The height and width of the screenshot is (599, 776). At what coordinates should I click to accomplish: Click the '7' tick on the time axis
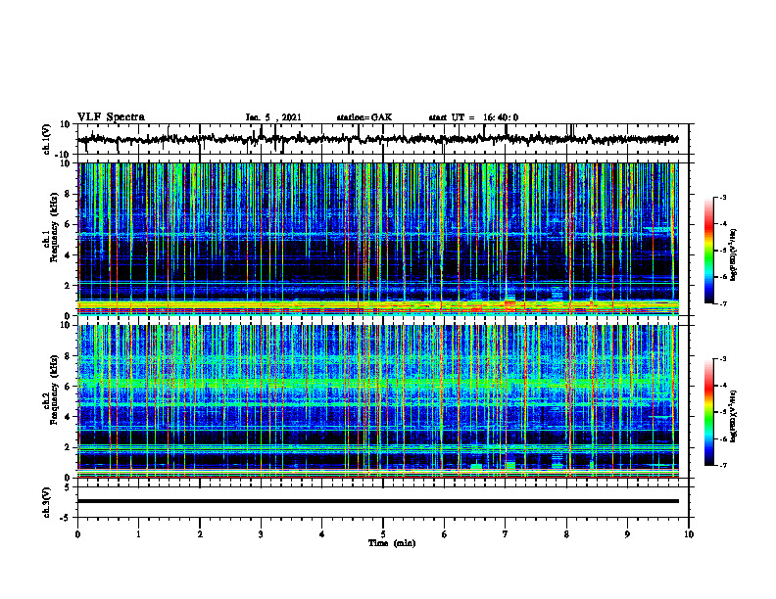point(506,534)
